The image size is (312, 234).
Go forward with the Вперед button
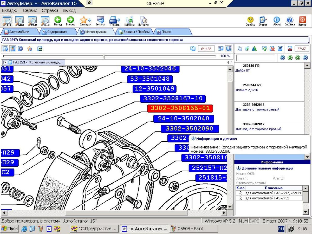point(70,21)
